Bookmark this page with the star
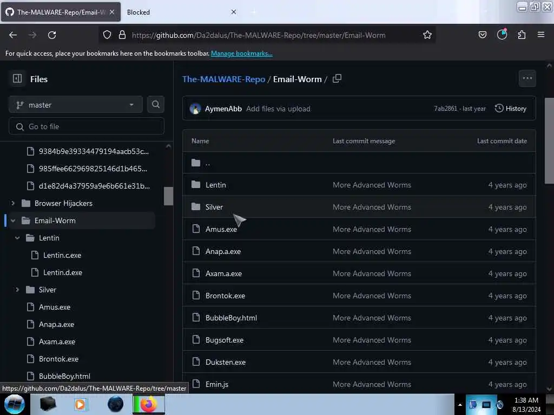This screenshot has height=415, width=554. pyautogui.click(x=427, y=35)
